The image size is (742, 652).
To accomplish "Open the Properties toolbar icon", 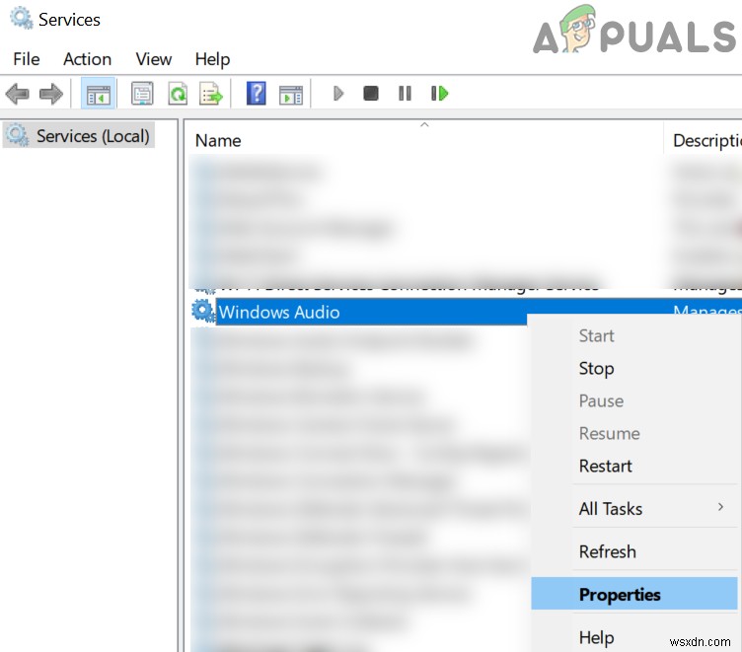I will point(142,93).
